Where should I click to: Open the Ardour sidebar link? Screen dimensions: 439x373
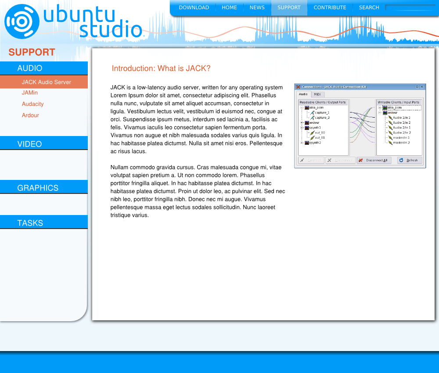(30, 115)
